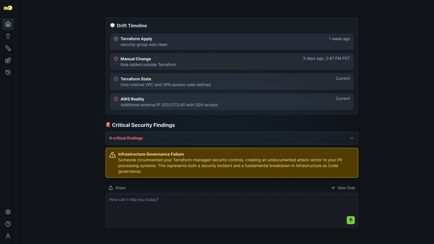Viewport: 434px width, 244px height.
Task: Start a New Chat
Action: click(343, 188)
